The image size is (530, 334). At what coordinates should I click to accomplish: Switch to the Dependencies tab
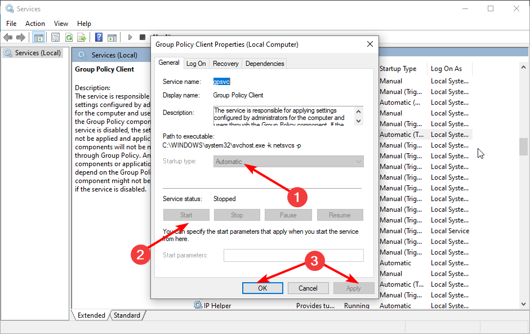click(265, 64)
